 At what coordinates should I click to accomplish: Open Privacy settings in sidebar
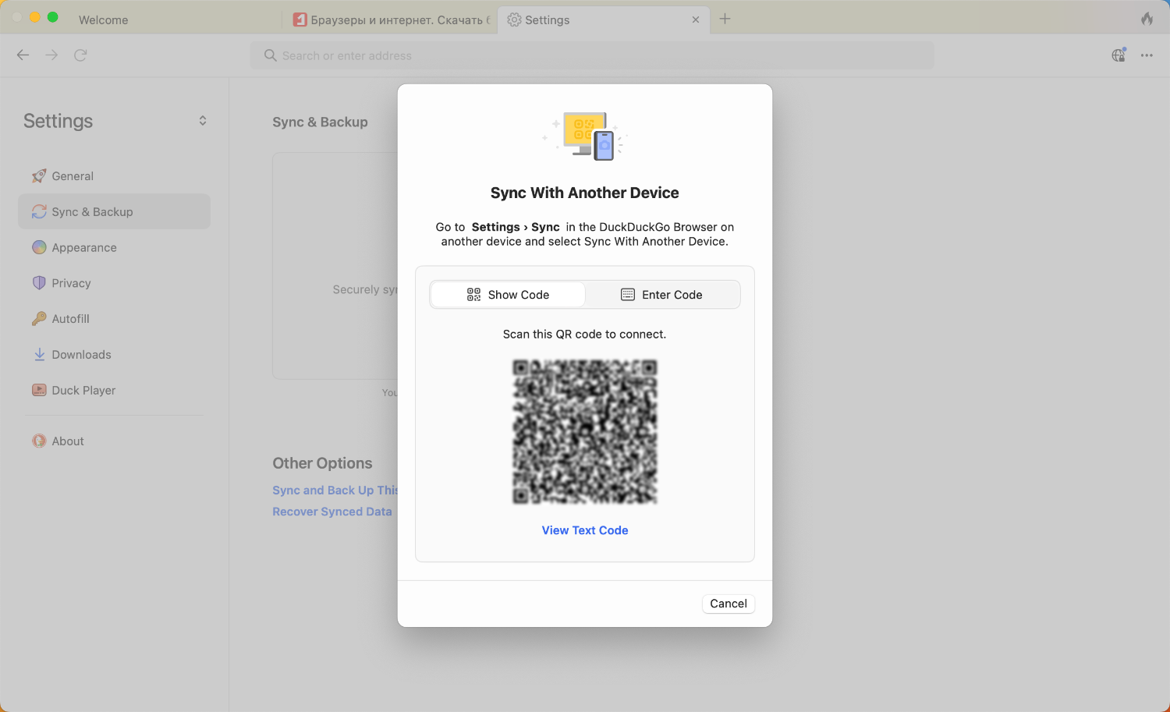(114, 283)
